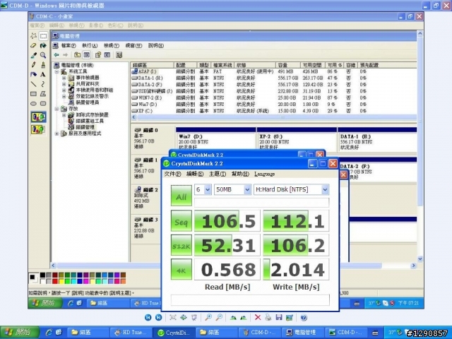The image size is (452, 339).
Task: Expand the 服務及應用程式 tree node
Action: click(x=56, y=133)
